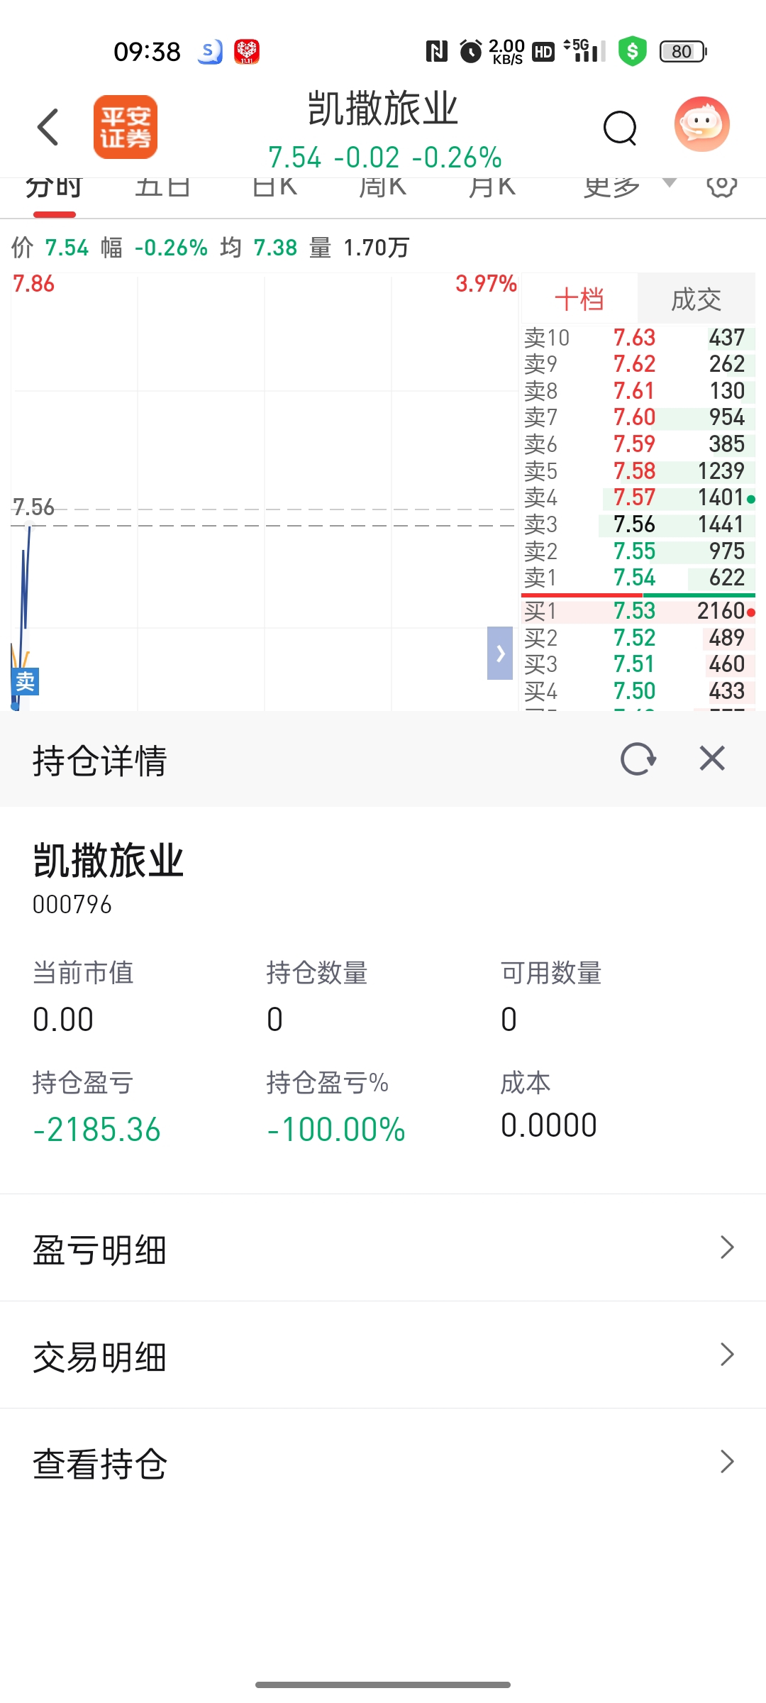
Task: Select the 卖1 price 7.54 row
Action: click(x=638, y=578)
